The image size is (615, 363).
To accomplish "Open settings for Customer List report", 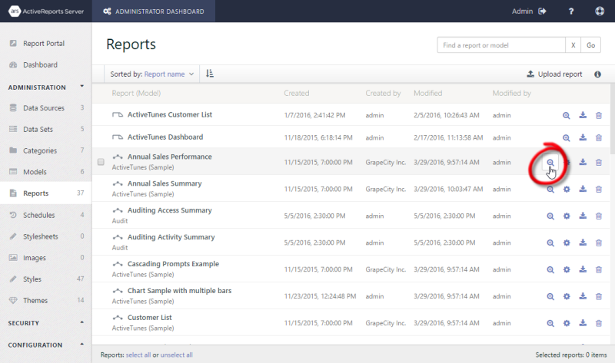I will pos(567,323).
